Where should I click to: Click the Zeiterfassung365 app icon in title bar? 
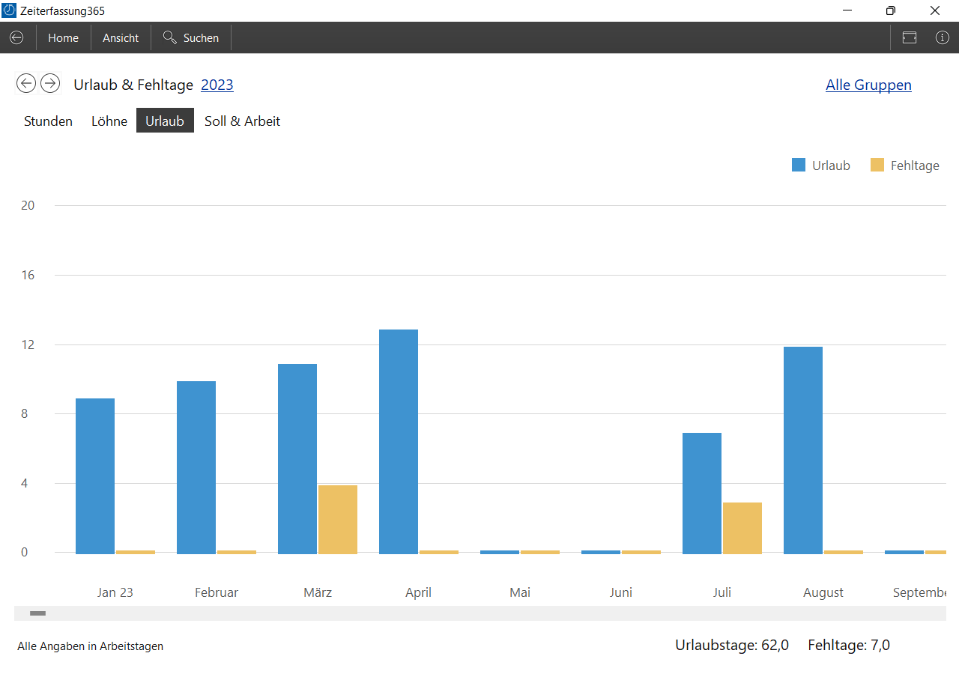tap(10, 10)
